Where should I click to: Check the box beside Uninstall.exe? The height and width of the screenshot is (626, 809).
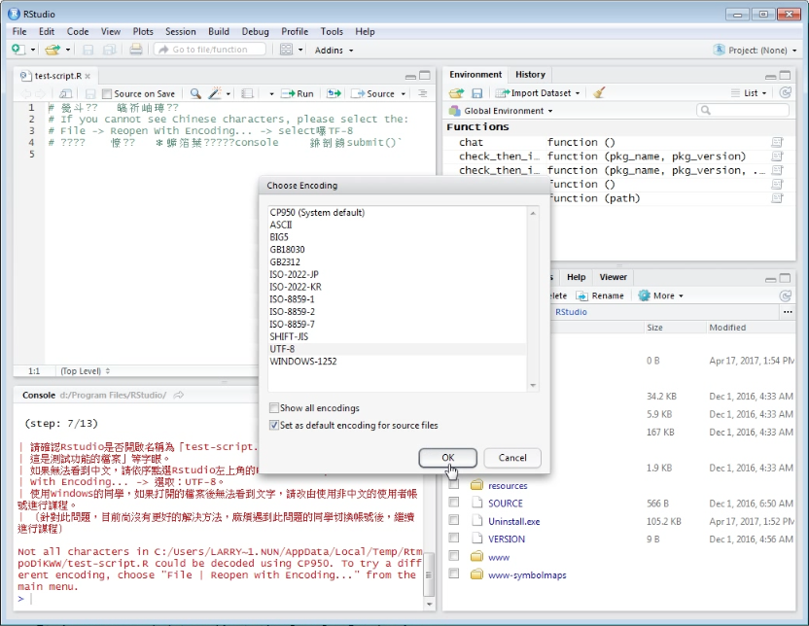453,521
